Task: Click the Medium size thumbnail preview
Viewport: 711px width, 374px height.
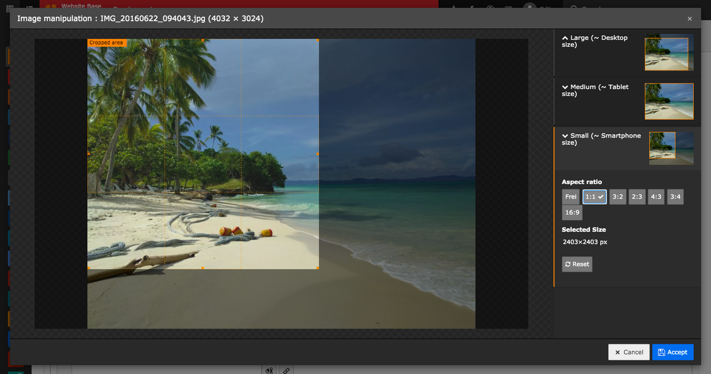Action: (669, 101)
